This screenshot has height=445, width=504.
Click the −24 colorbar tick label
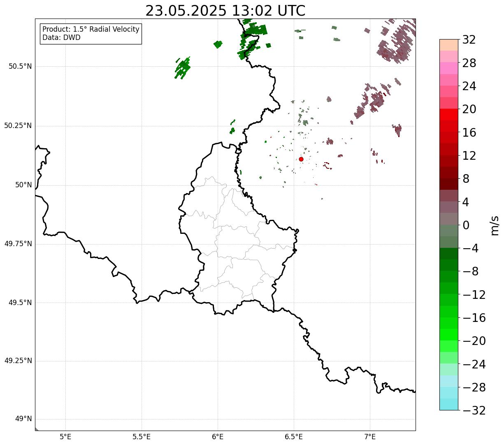point(474,364)
